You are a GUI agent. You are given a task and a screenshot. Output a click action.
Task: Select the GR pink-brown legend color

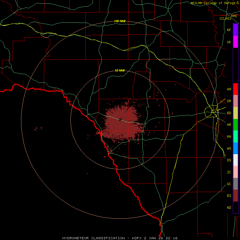click(235, 101)
